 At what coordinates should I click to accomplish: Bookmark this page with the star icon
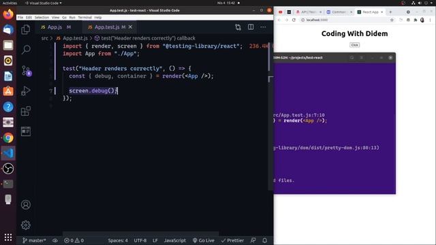click(x=392, y=20)
